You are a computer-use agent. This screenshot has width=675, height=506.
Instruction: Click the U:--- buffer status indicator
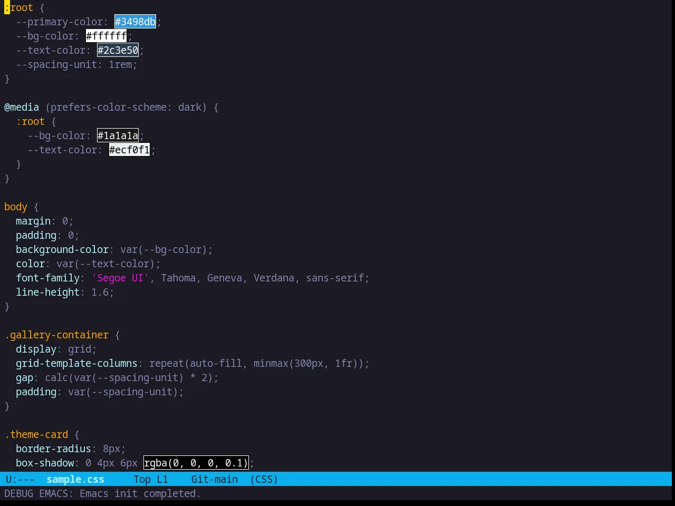click(20, 479)
